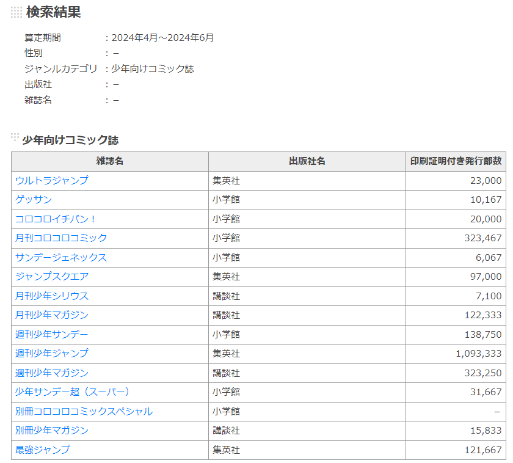Open the ジャンプスクエア link
513x463 pixels.
pyautogui.click(x=52, y=277)
